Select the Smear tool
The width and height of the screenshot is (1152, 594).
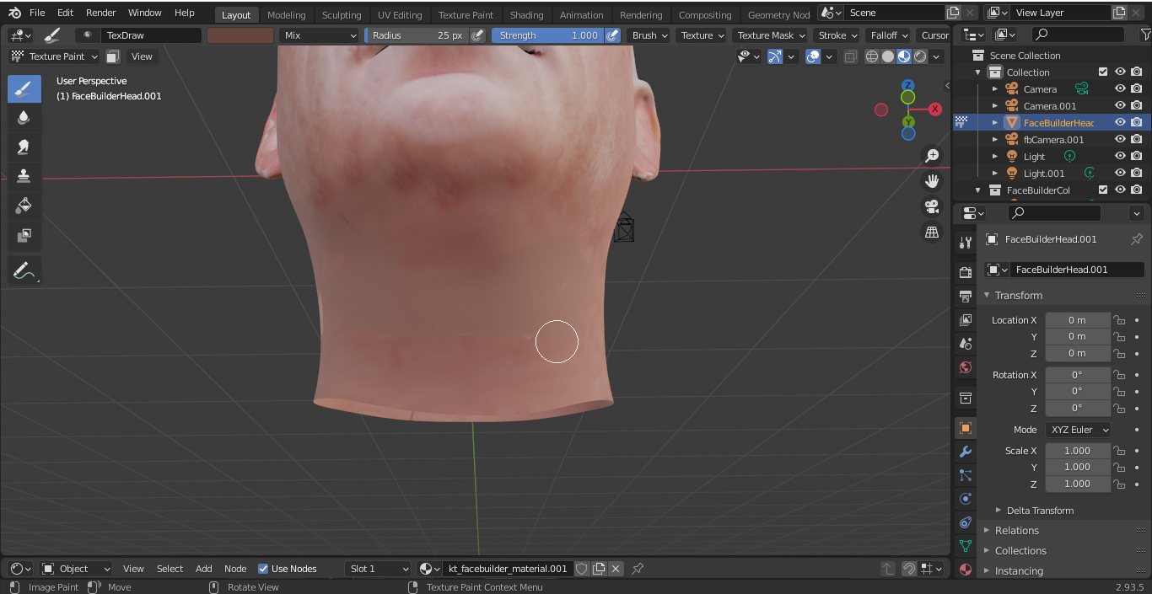point(24,147)
